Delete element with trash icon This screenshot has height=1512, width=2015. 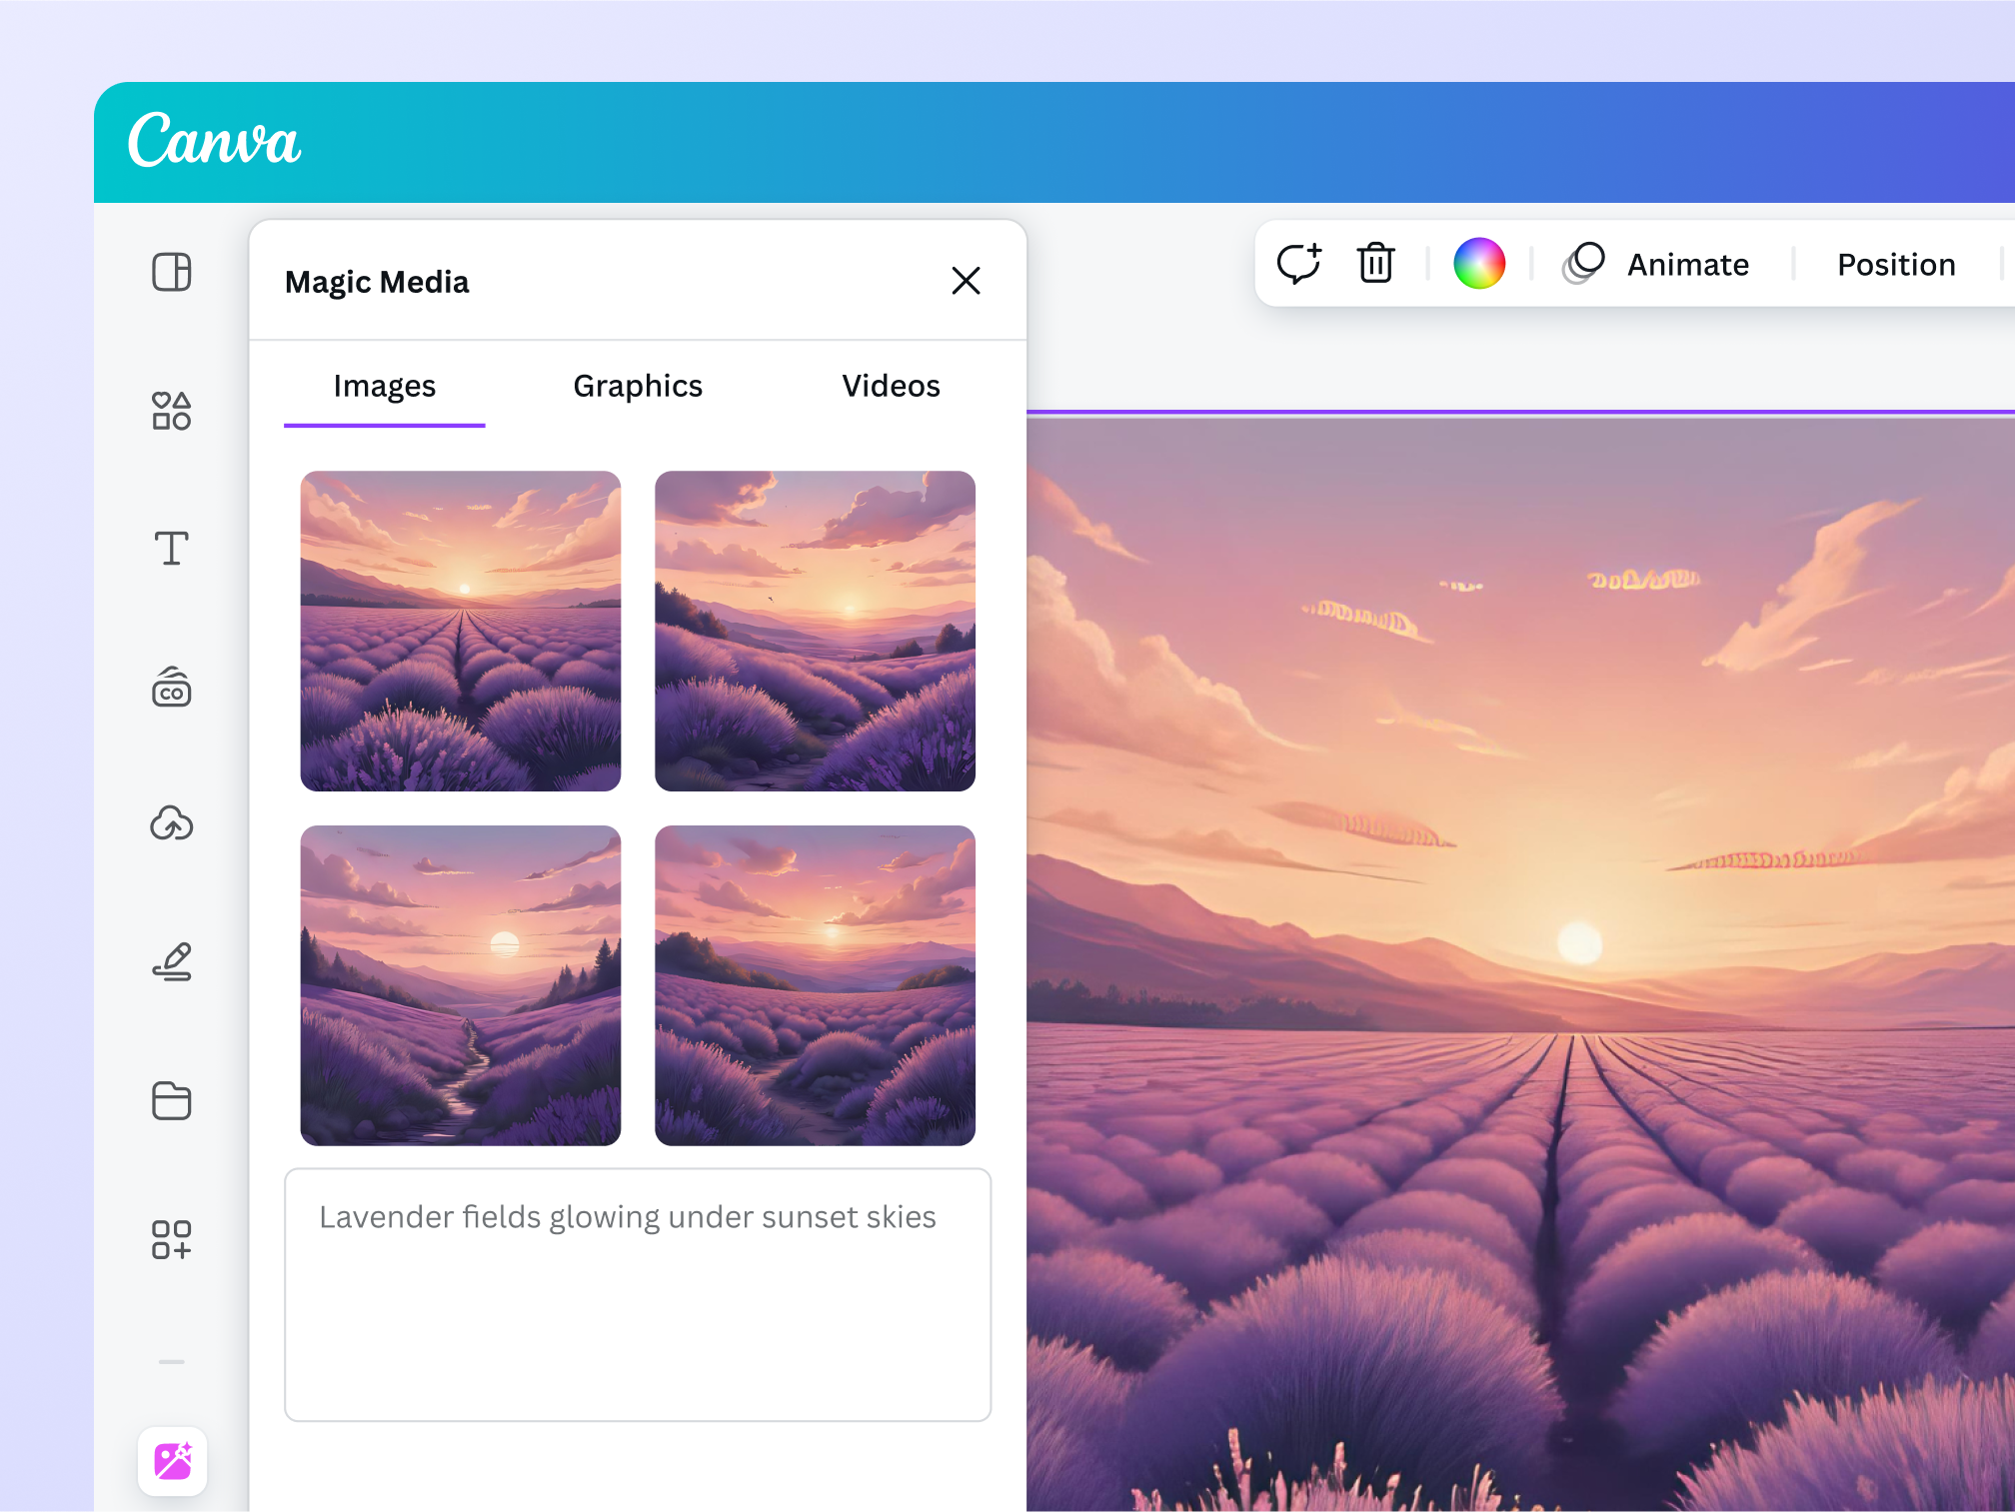click(1375, 264)
